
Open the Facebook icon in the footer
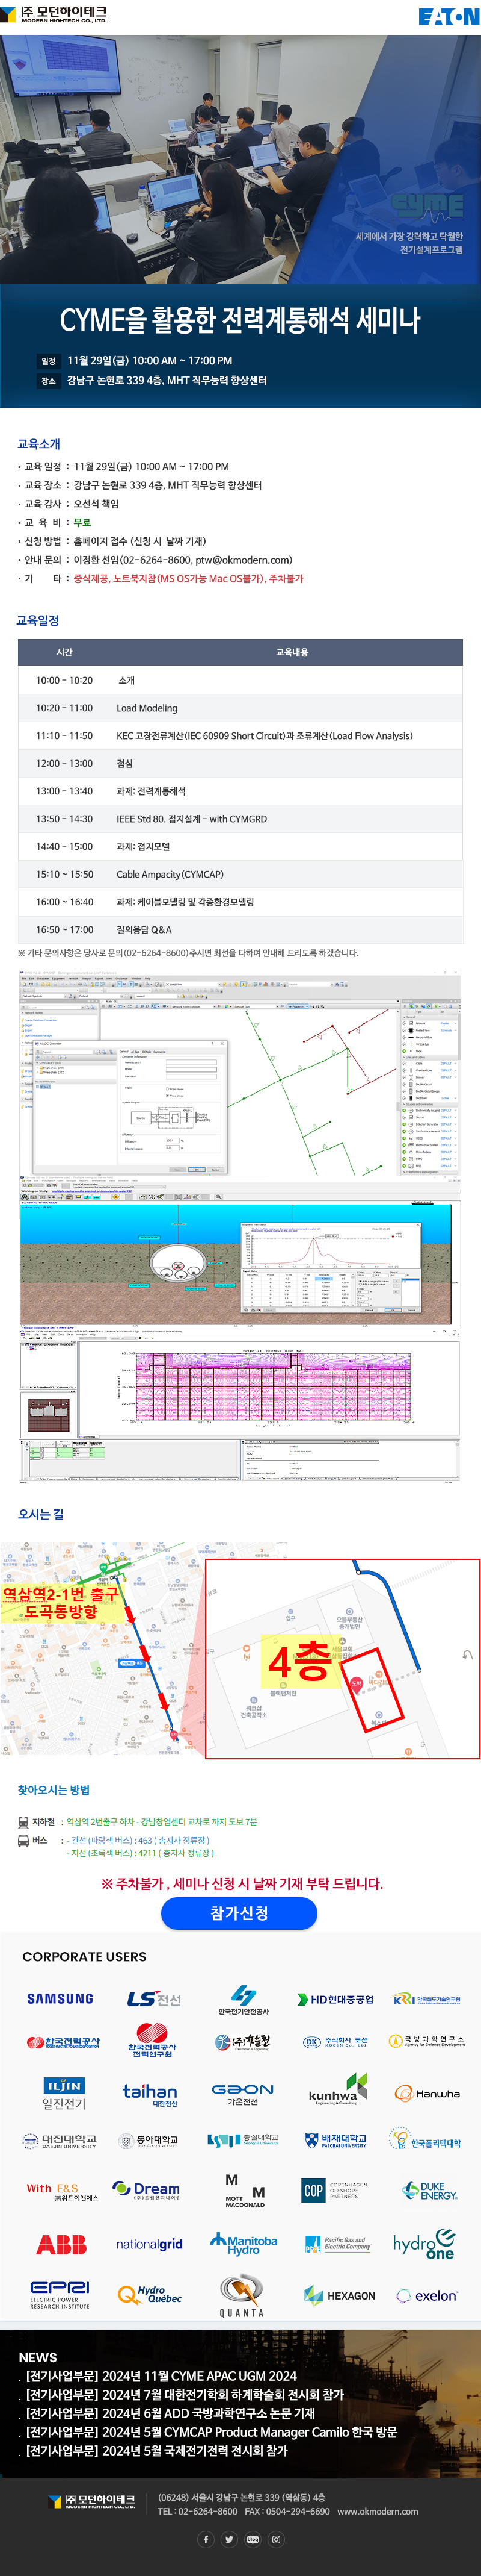pos(206,2539)
